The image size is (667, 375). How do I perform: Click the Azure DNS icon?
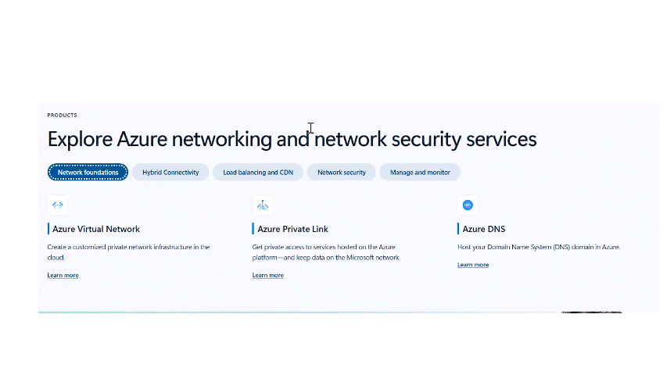click(468, 205)
